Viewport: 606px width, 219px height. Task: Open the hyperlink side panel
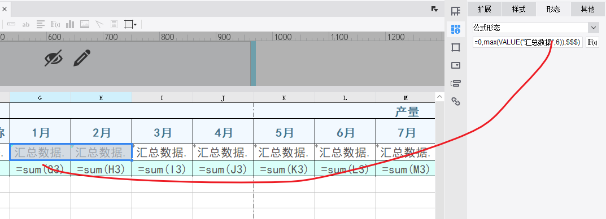point(456,101)
